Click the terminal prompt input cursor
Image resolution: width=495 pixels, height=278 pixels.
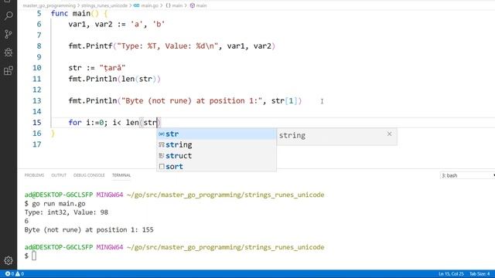click(34, 256)
